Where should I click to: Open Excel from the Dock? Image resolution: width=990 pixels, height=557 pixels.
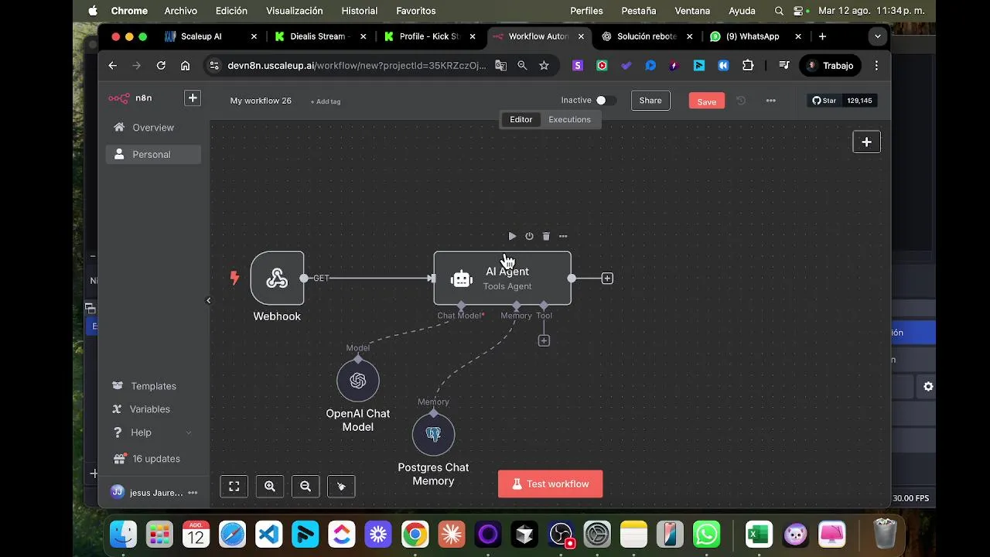click(759, 535)
